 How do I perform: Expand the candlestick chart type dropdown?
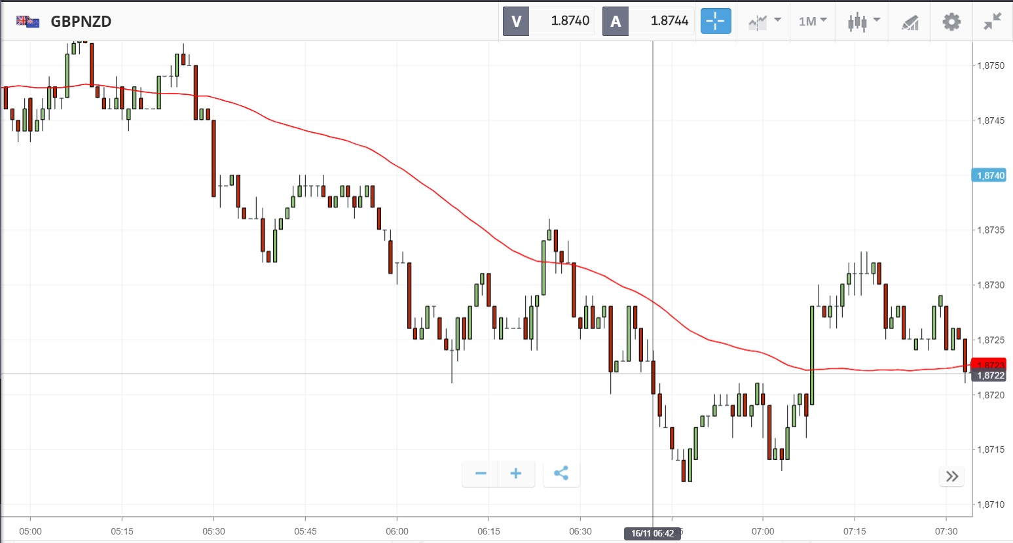(x=863, y=22)
